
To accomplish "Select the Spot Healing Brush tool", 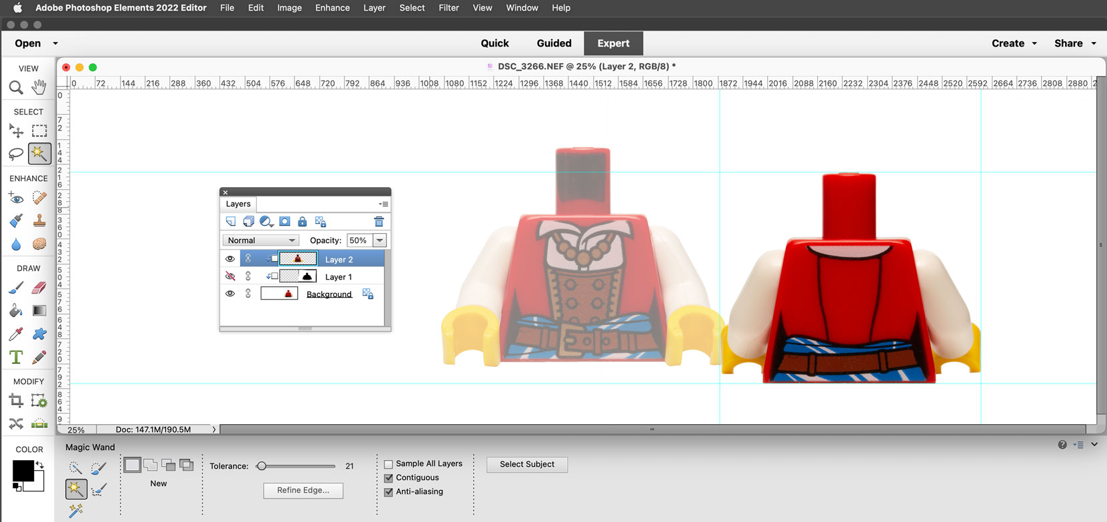I will click(x=39, y=198).
